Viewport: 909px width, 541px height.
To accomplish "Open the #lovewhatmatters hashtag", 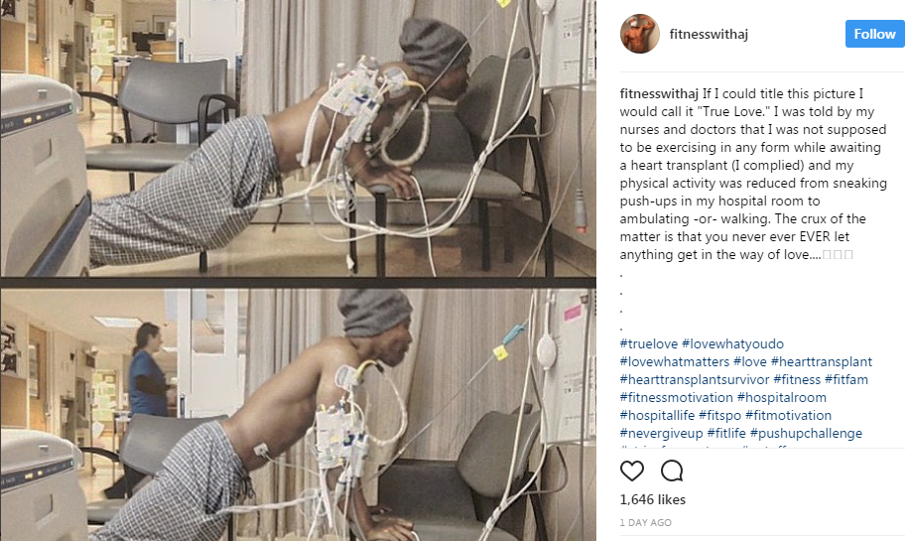I will 675,362.
